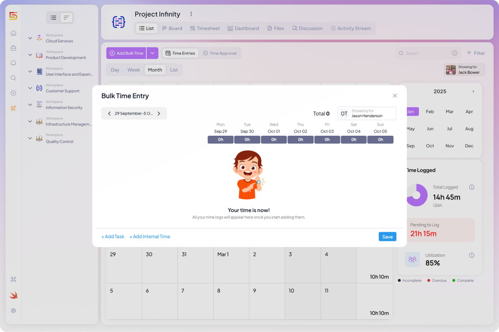Image resolution: width=499 pixels, height=332 pixels.
Task: Click the Save button in dialog
Action: click(x=387, y=237)
